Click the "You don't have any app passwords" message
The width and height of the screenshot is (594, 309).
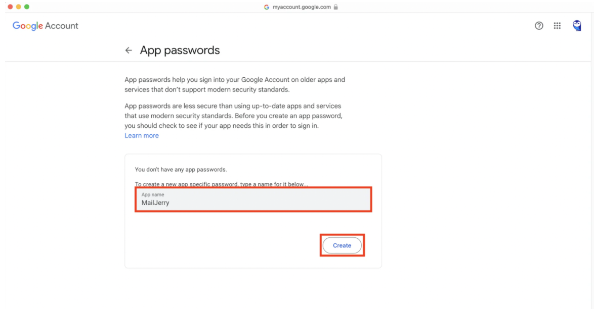point(181,170)
